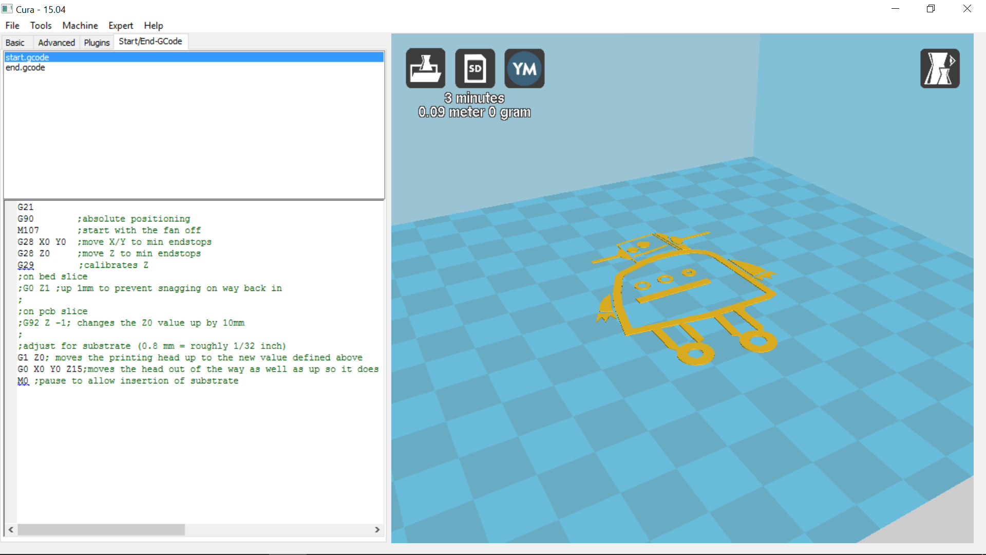Open the Machine menu
The height and width of the screenshot is (555, 986).
(x=80, y=25)
